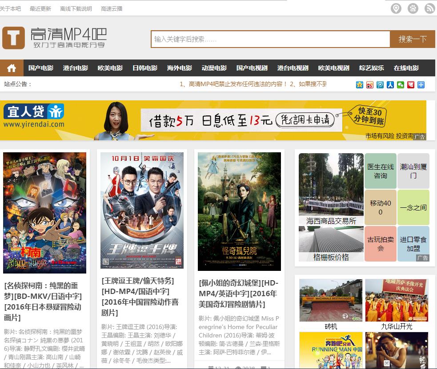Click the Baidu paw icon
Viewport: 437px width, 369px height.
tap(413, 8)
